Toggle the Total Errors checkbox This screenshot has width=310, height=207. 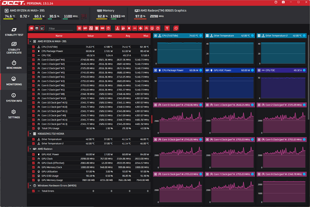point(33,191)
